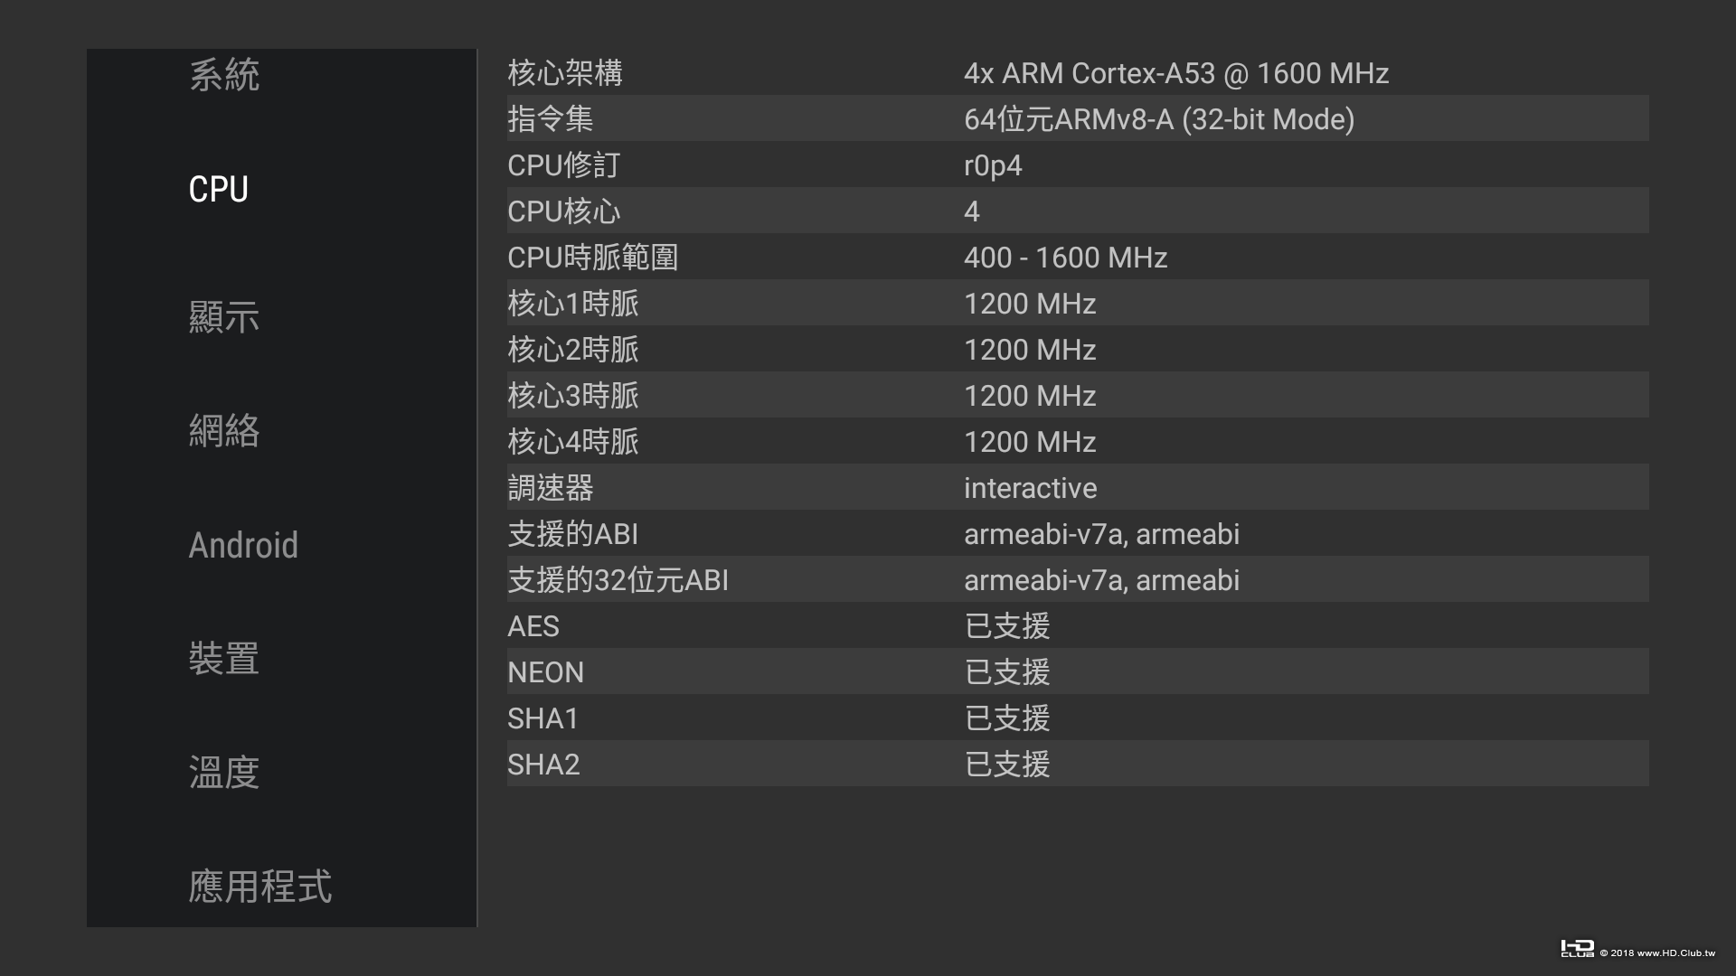Select the CPU核心 row
Screen dimensions: 1736x976
pyautogui.click(x=1076, y=211)
